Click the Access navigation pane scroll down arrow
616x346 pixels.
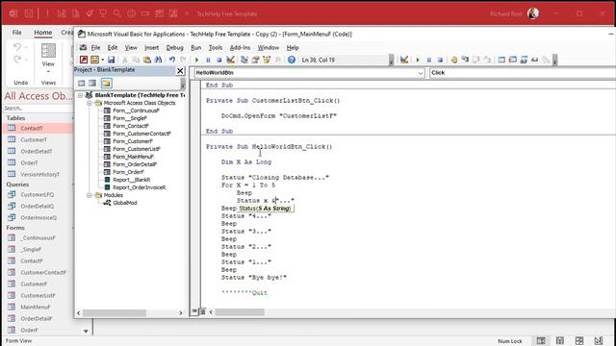tap(86, 332)
